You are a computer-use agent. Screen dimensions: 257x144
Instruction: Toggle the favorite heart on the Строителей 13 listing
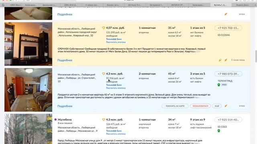104,74
